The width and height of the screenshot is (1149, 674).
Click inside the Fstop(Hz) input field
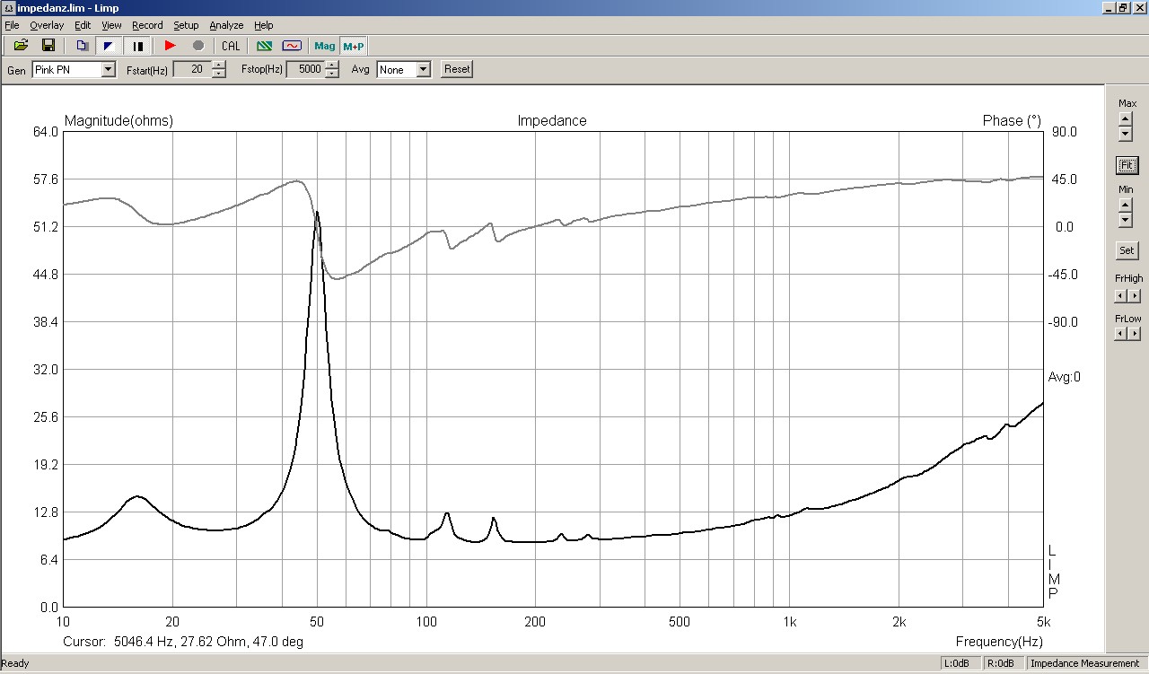pyautogui.click(x=304, y=70)
